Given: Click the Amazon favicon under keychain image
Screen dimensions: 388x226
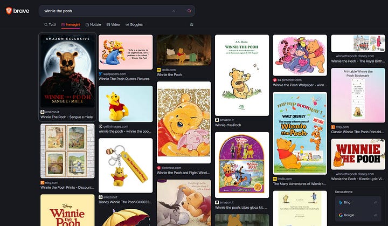Looking at the screenshot, I should 100,197.
